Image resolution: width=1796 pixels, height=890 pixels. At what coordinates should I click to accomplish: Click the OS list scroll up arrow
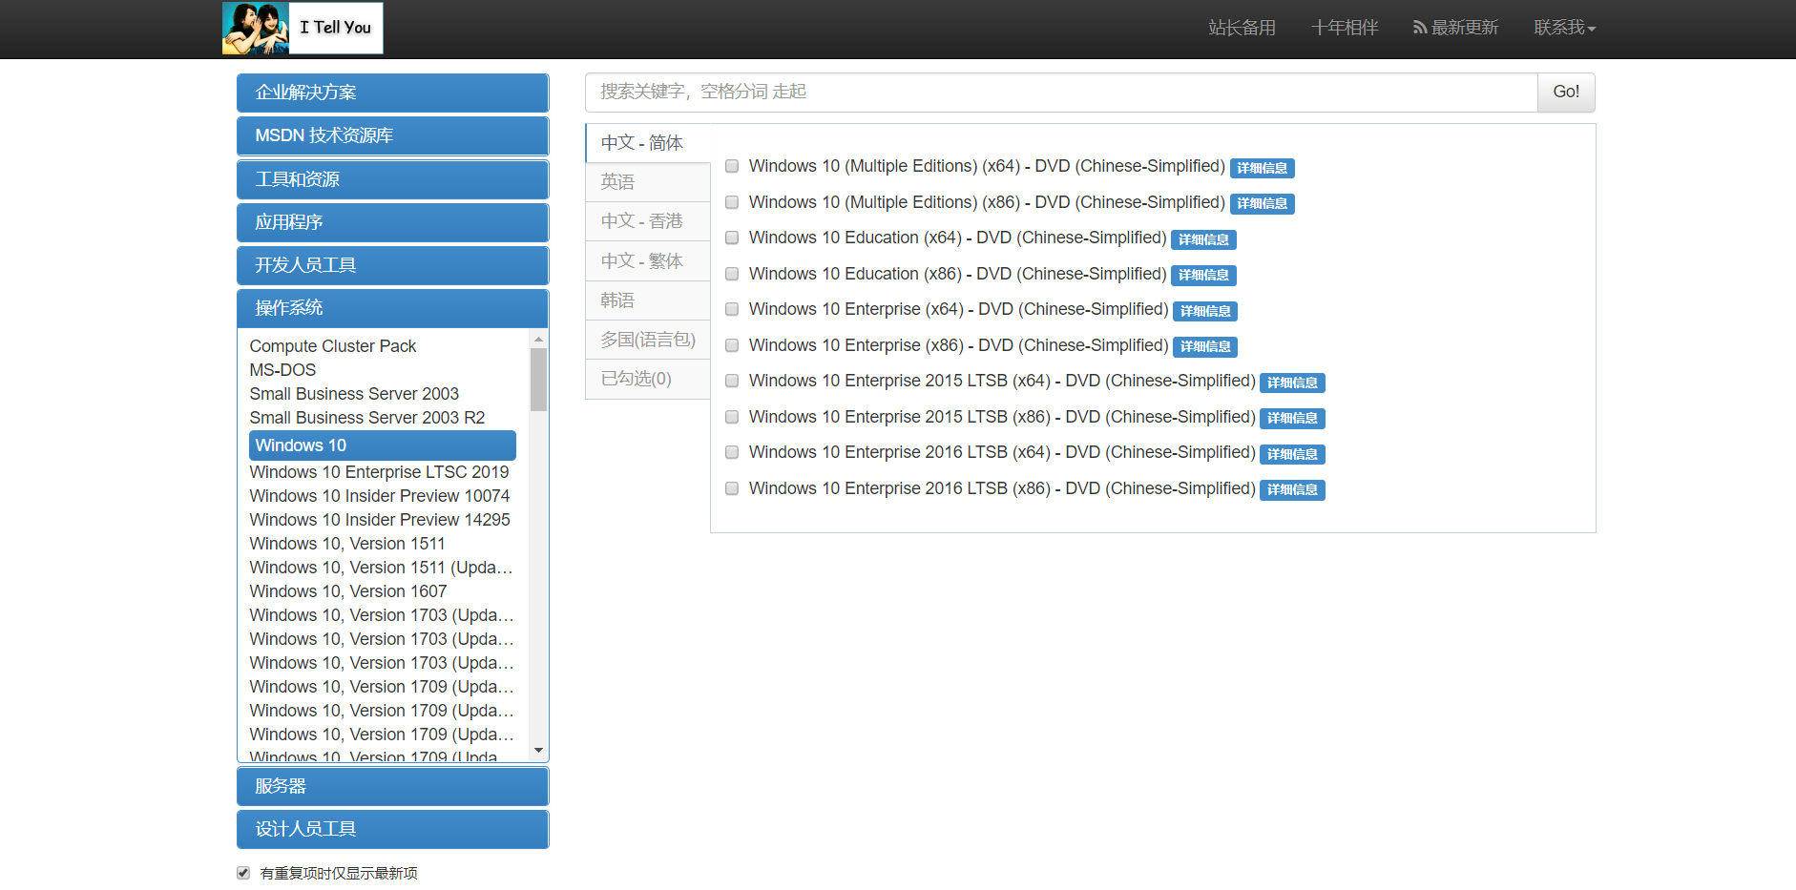point(538,340)
